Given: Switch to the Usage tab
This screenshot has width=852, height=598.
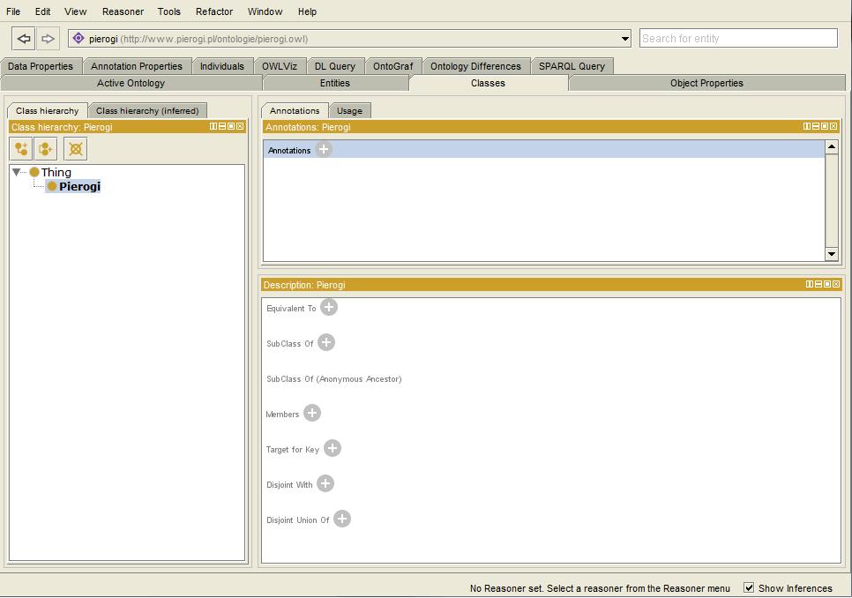Looking at the screenshot, I should click(349, 110).
